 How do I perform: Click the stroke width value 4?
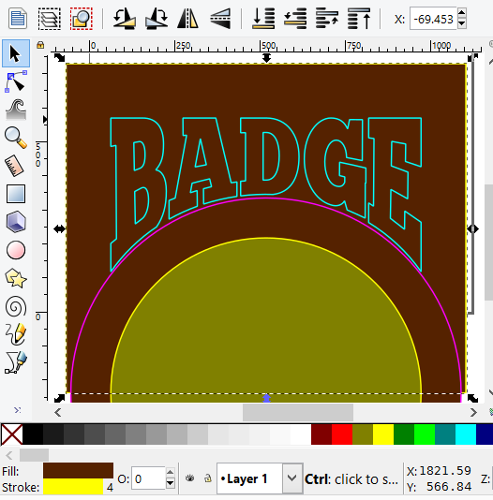(110, 487)
